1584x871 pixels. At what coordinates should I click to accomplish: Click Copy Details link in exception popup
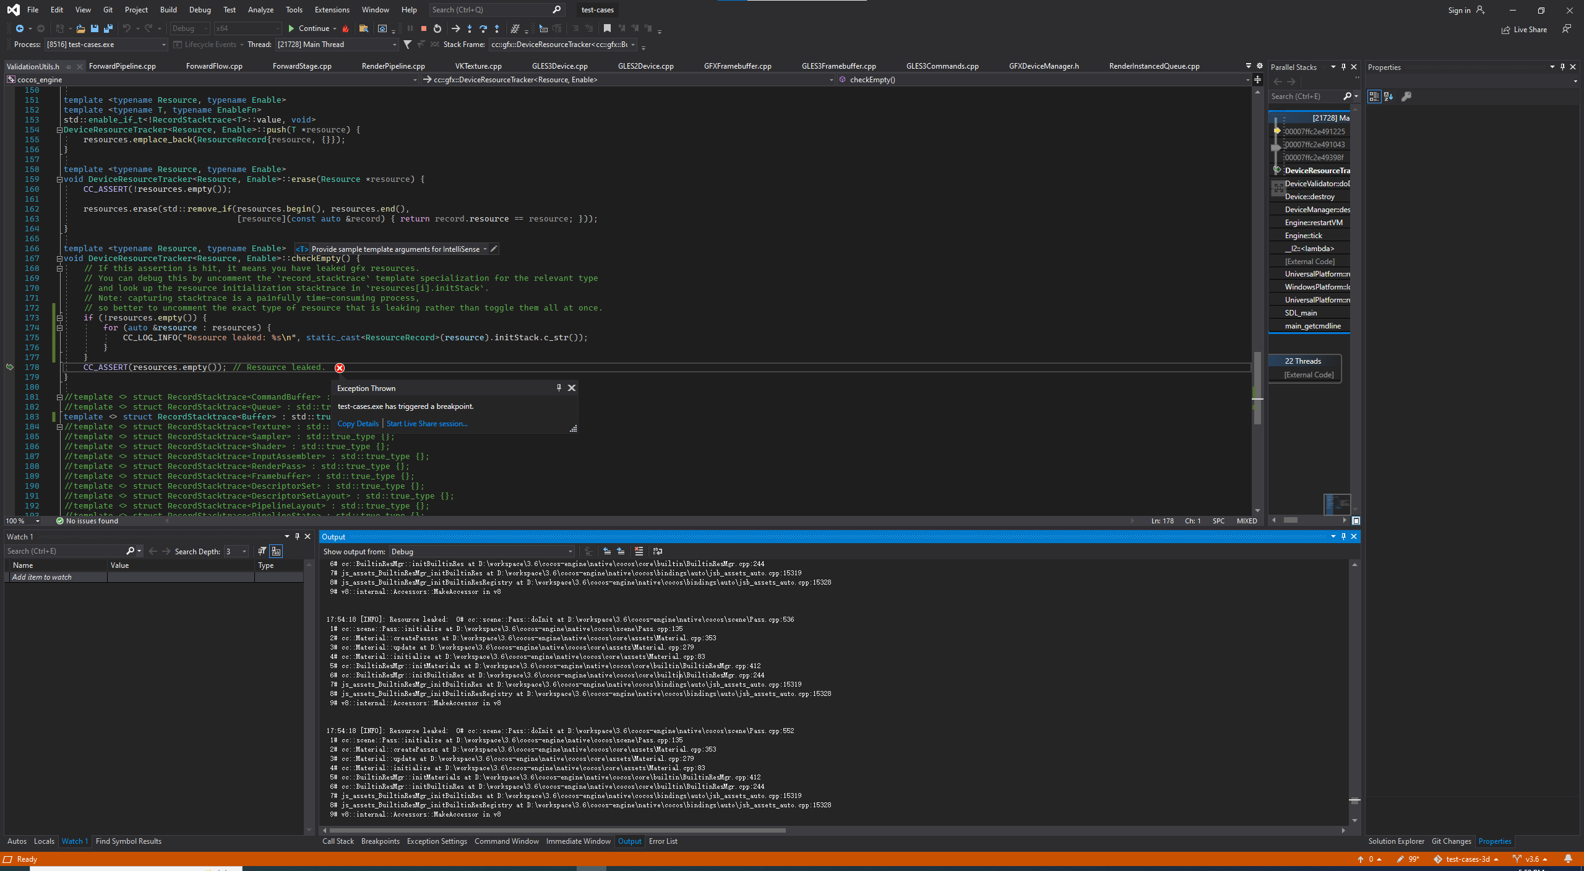pyautogui.click(x=358, y=424)
